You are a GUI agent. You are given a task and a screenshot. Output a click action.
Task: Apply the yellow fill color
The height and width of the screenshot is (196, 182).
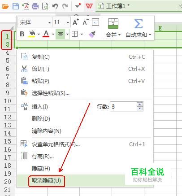(32, 34)
